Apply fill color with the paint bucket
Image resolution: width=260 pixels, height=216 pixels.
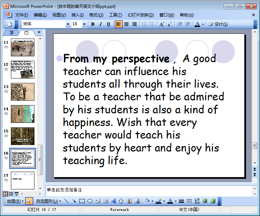(x=147, y=201)
